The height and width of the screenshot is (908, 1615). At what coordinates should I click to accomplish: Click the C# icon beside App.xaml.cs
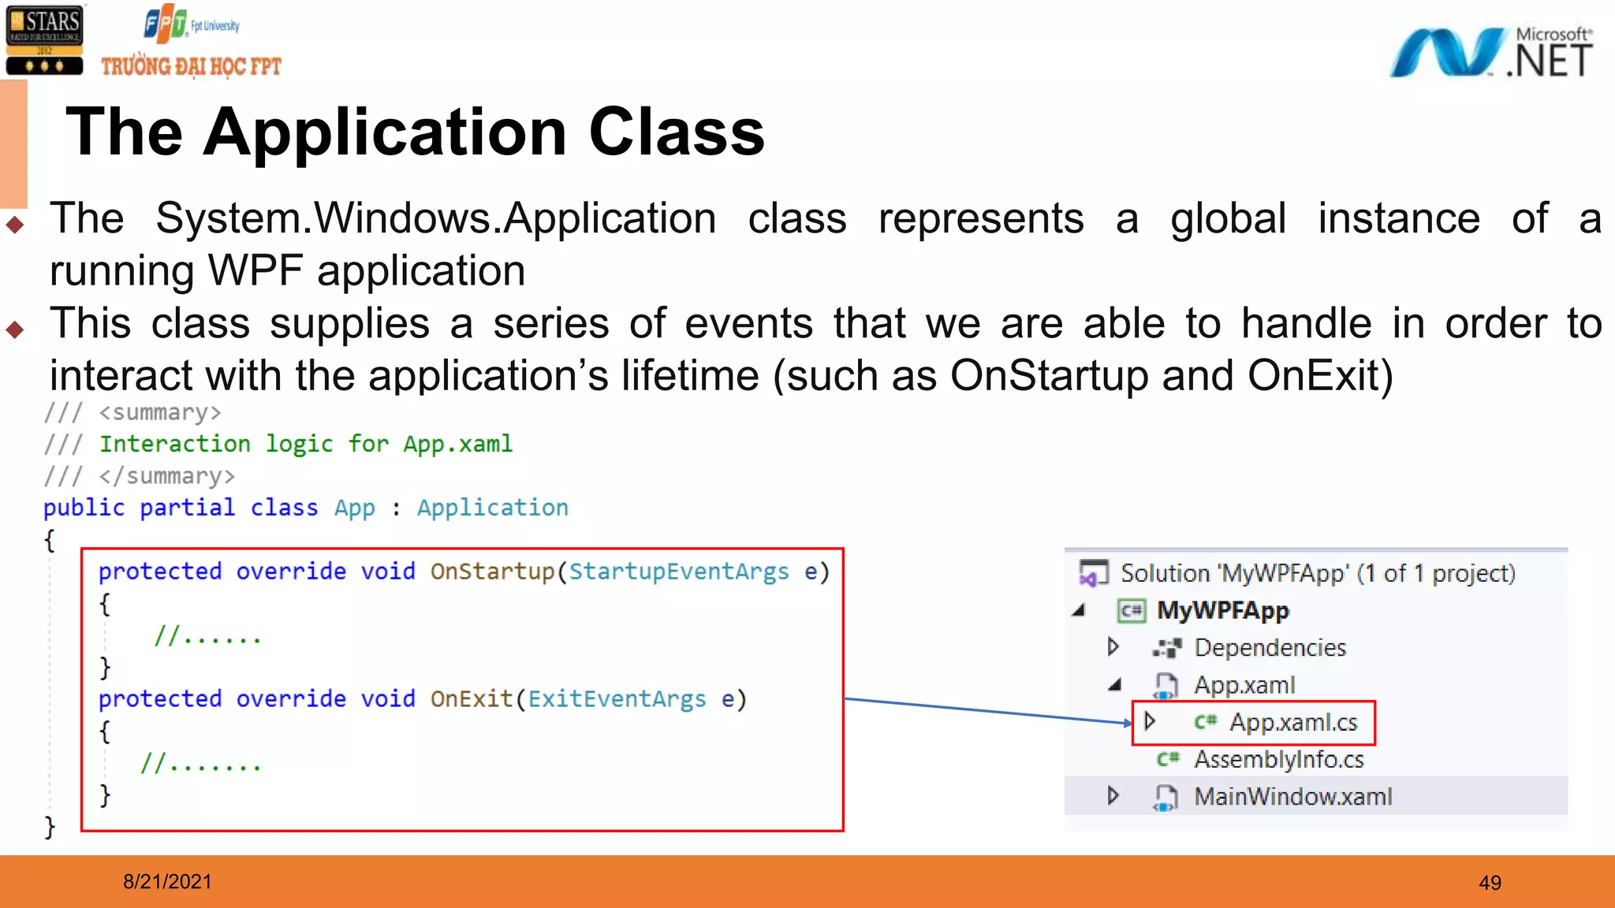point(1205,722)
